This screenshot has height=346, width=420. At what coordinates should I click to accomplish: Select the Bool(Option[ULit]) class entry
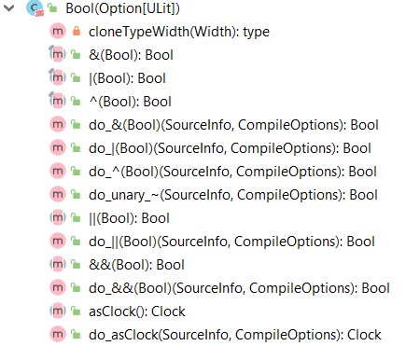coord(122,8)
